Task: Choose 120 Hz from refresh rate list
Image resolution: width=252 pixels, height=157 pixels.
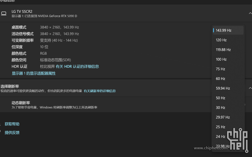Action: [x=221, y=40]
